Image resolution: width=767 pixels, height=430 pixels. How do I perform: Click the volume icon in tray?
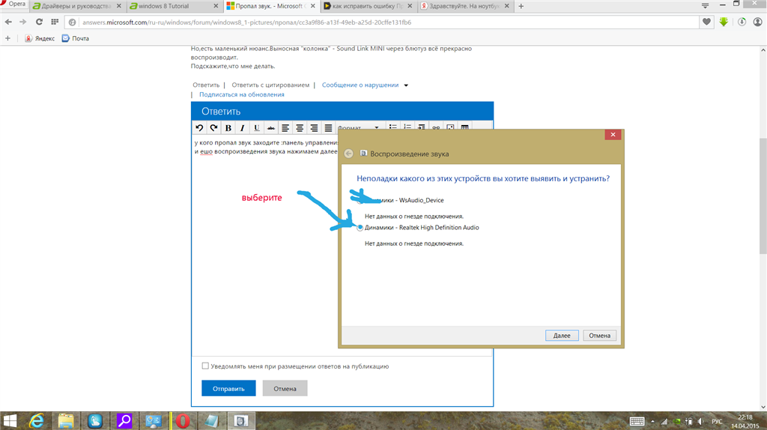[700, 421]
